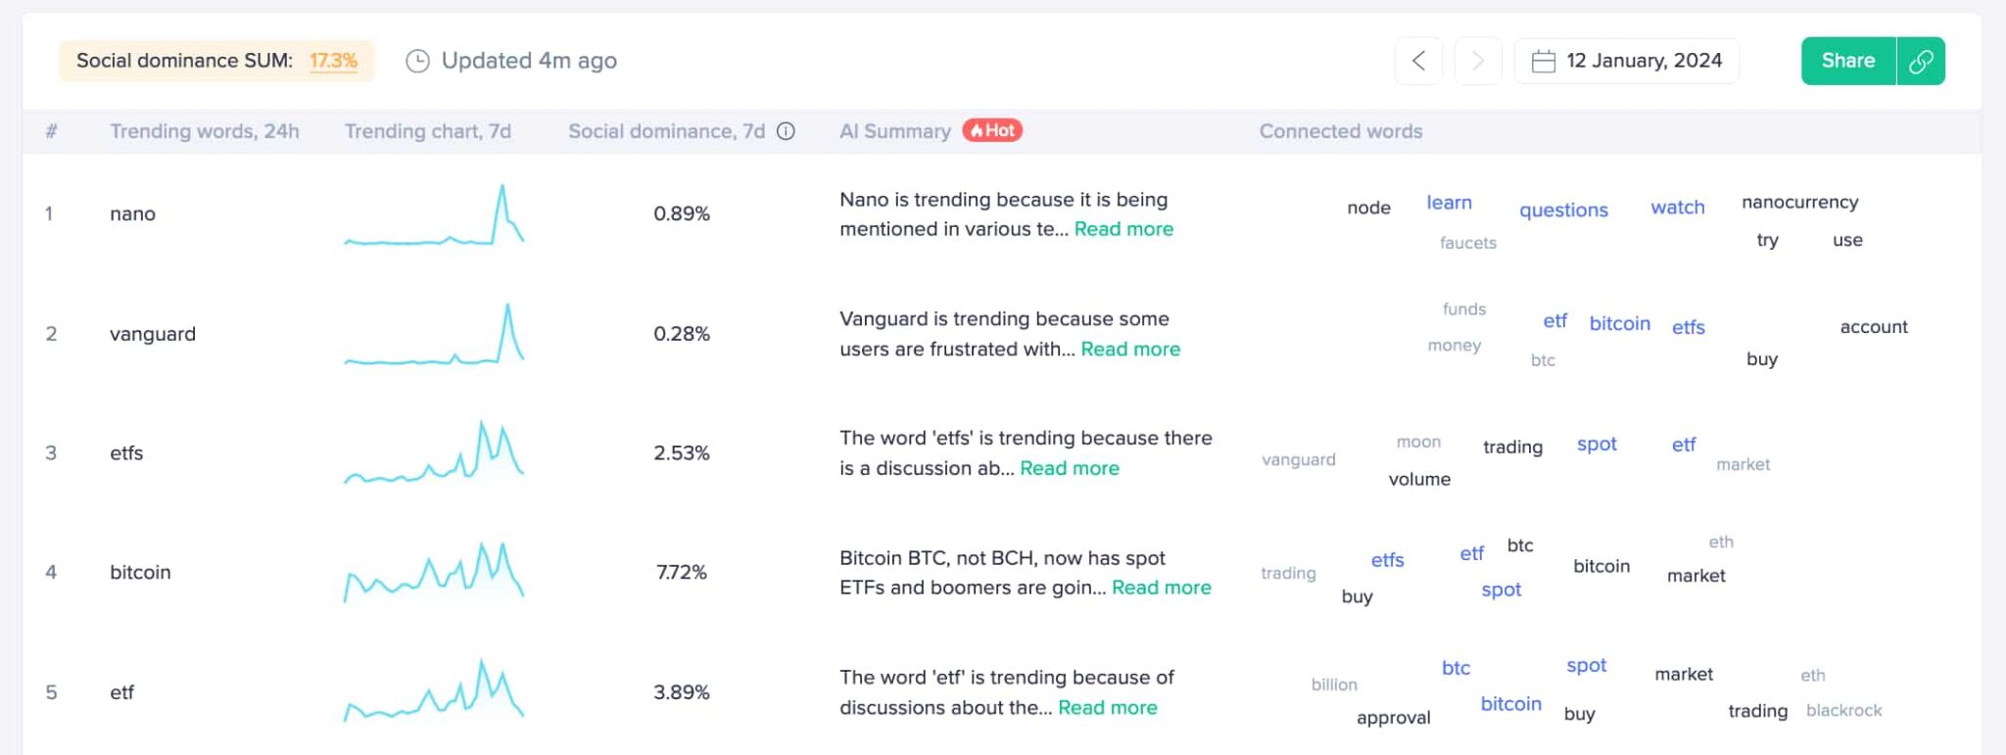The width and height of the screenshot is (2006, 755).
Task: Open Read more for vanguard summary
Action: pos(1130,350)
